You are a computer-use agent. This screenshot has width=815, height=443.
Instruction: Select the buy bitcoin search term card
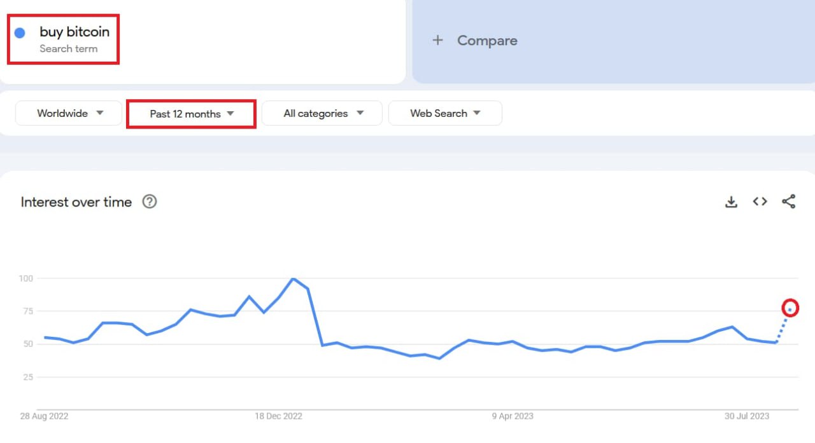pyautogui.click(x=63, y=39)
